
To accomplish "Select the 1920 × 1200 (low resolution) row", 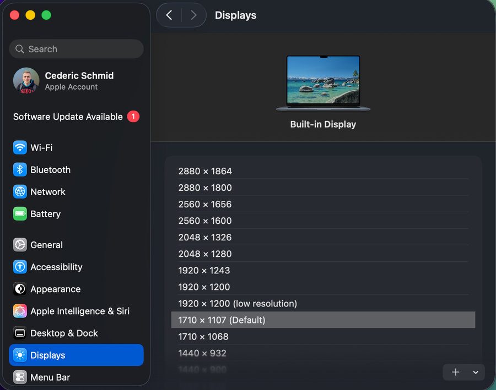I will pos(323,304).
